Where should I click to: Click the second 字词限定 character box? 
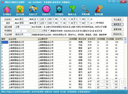pyautogui.click(x=24, y=31)
